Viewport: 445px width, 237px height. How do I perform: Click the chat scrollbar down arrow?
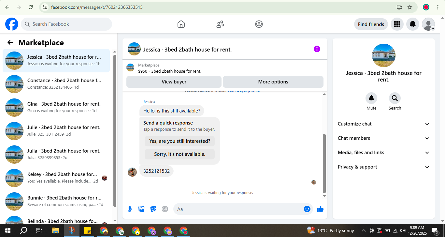point(324,196)
